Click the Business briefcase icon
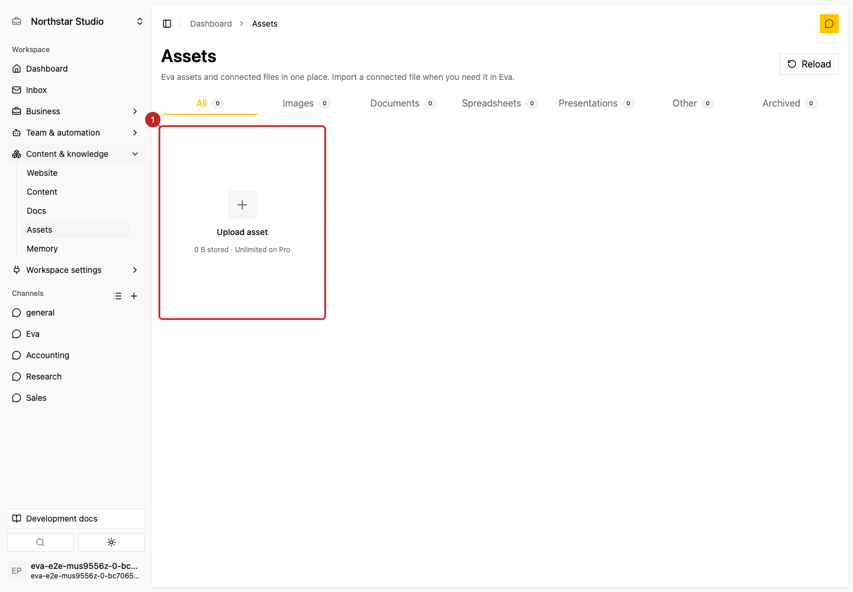 (x=17, y=111)
